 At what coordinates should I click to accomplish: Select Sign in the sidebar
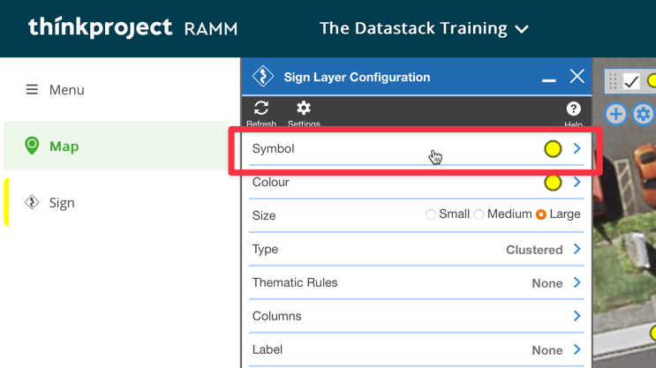click(117, 202)
